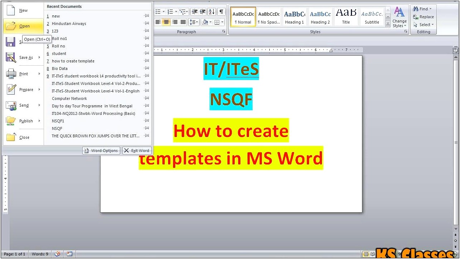Apply the Normal style
This screenshot has width=460, height=259.
243,17
